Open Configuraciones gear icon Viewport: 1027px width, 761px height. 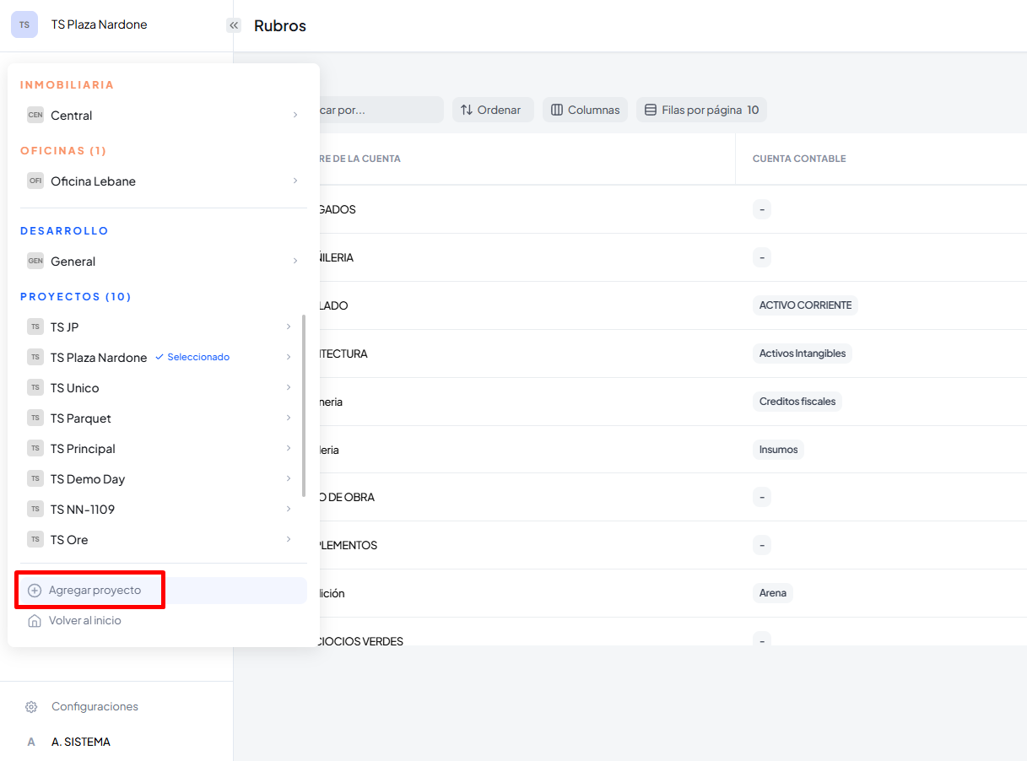(x=31, y=707)
